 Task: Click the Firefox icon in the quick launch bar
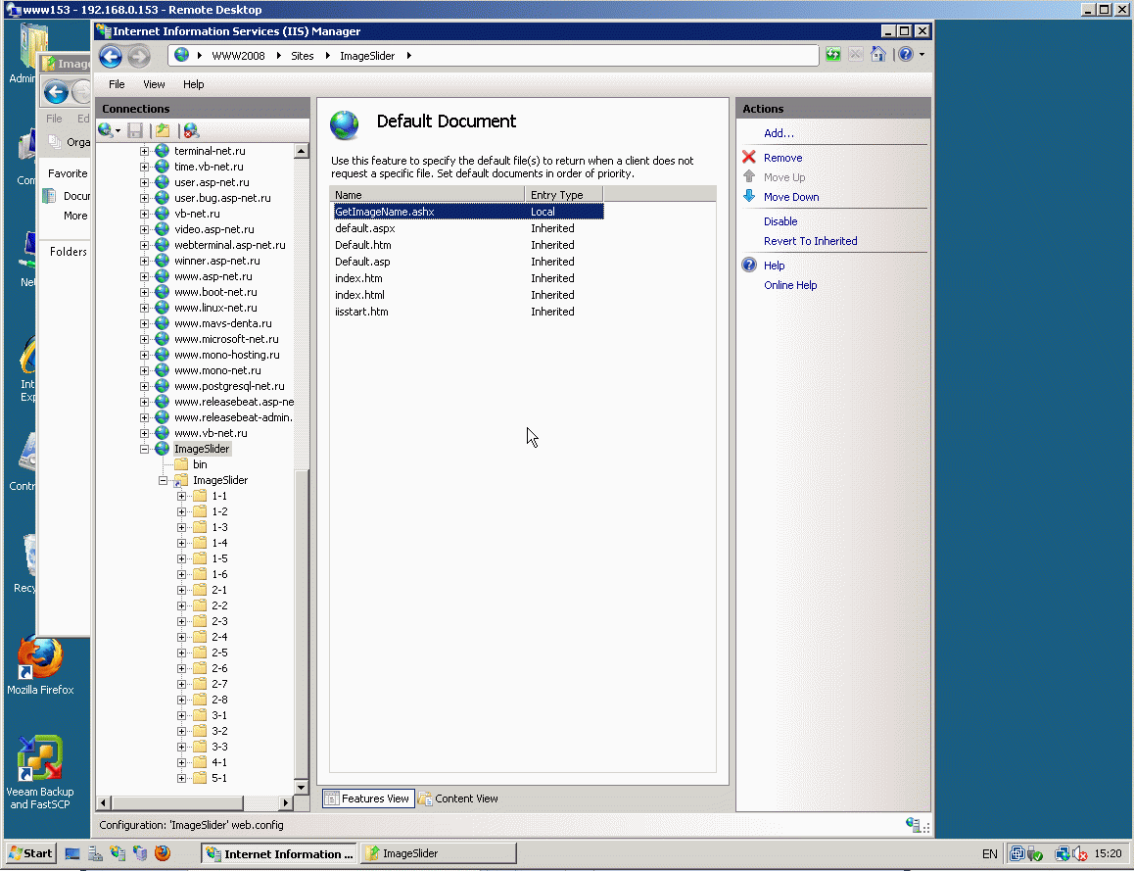[x=162, y=853]
